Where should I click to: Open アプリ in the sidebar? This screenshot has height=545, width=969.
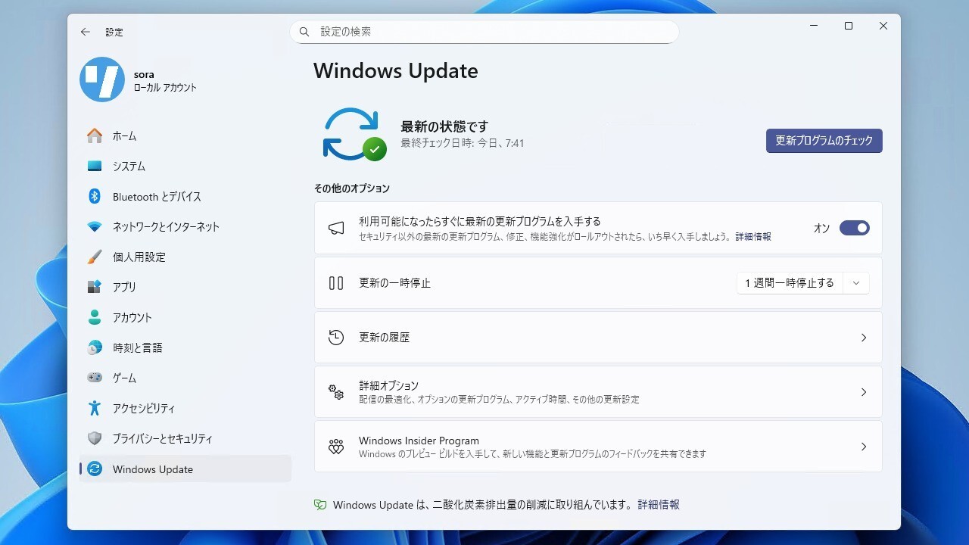click(x=185, y=287)
